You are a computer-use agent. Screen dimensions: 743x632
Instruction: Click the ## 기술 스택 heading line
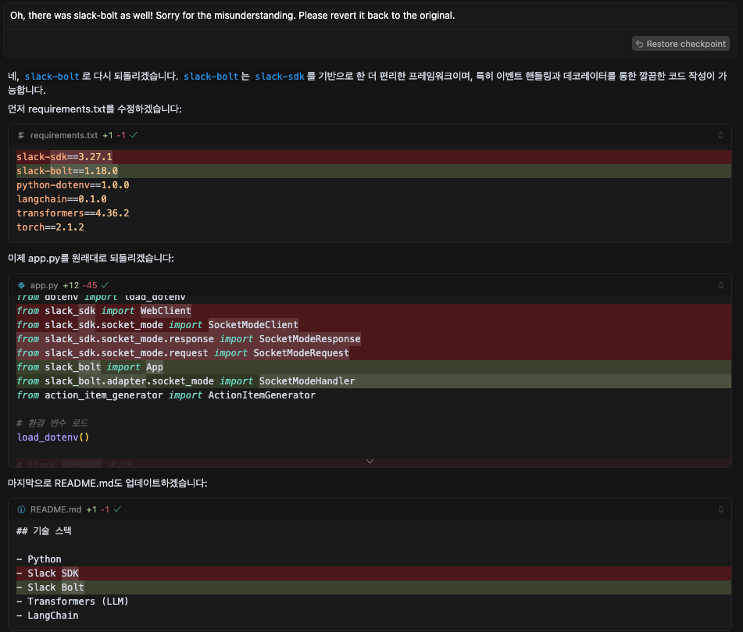(x=44, y=530)
